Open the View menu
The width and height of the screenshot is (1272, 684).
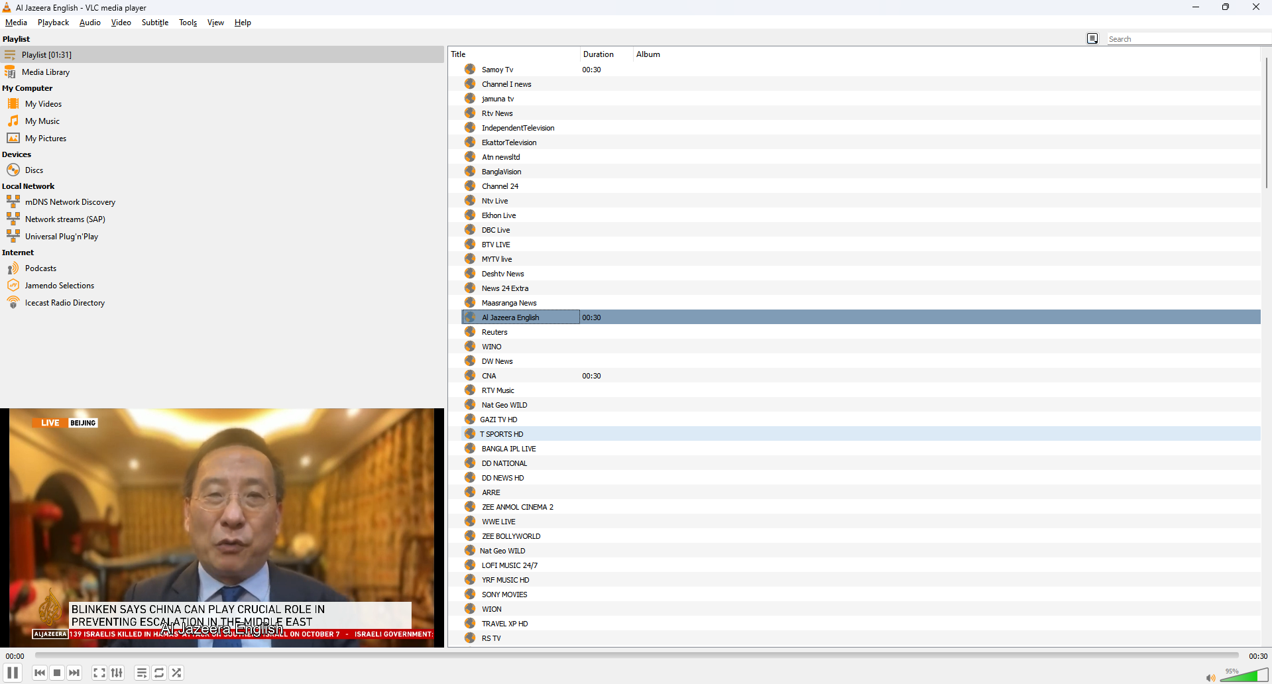tap(215, 23)
